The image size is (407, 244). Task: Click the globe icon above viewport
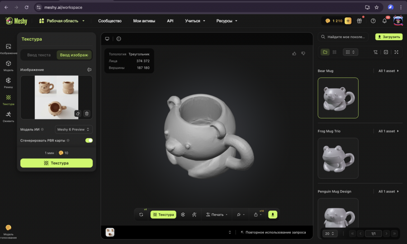tap(118, 39)
